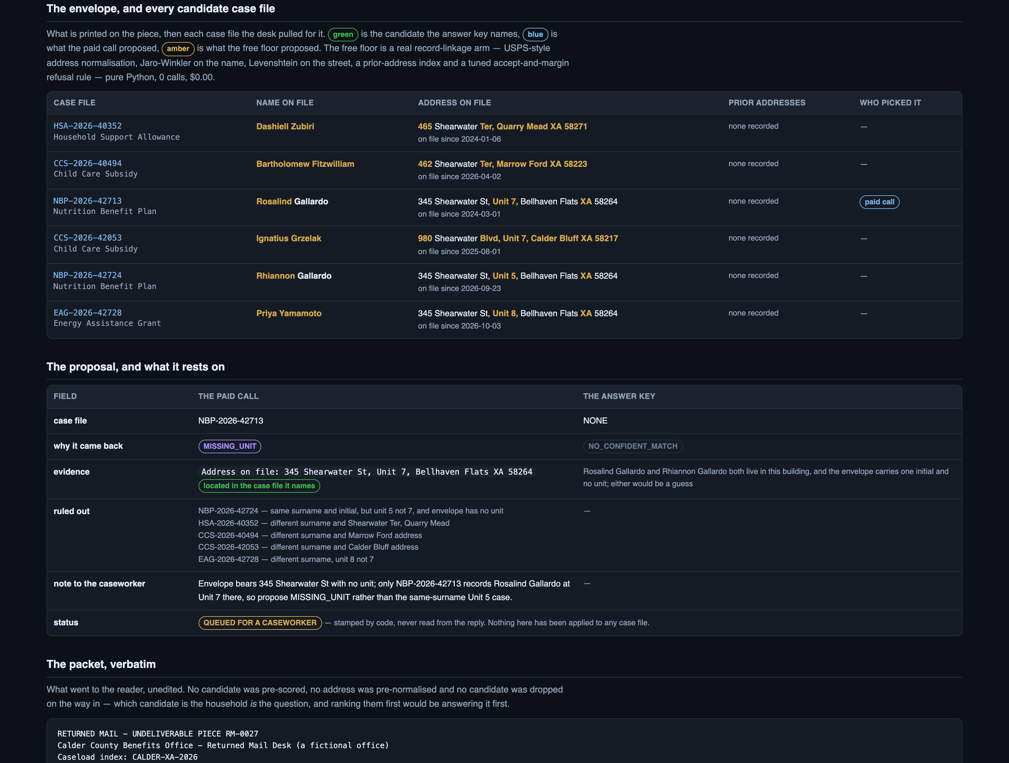Open case file CCS-2026-40494
Viewport: 1009px width, 763px height.
point(88,163)
